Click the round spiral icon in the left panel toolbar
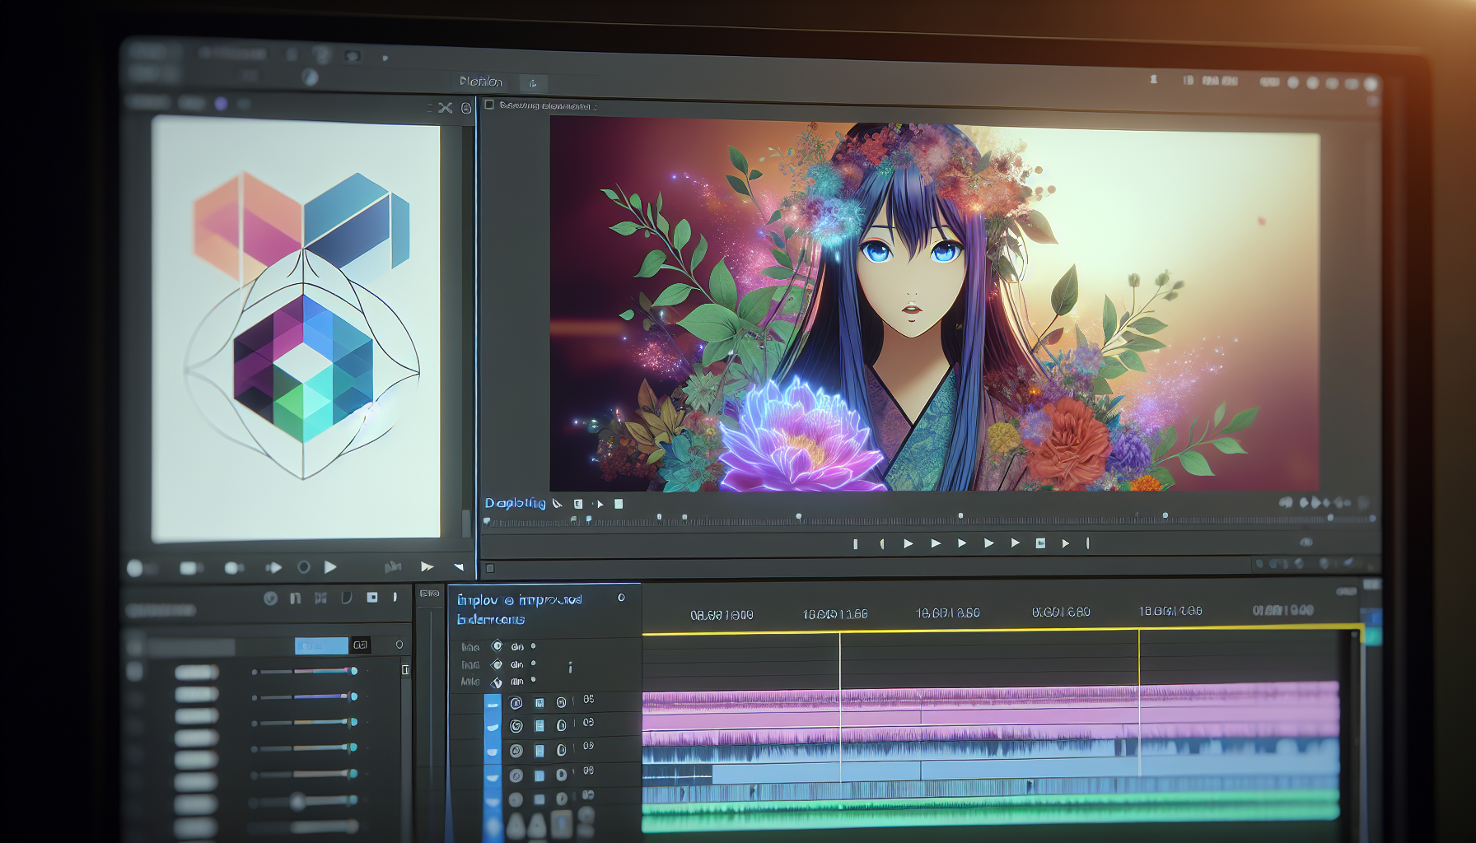 270,598
